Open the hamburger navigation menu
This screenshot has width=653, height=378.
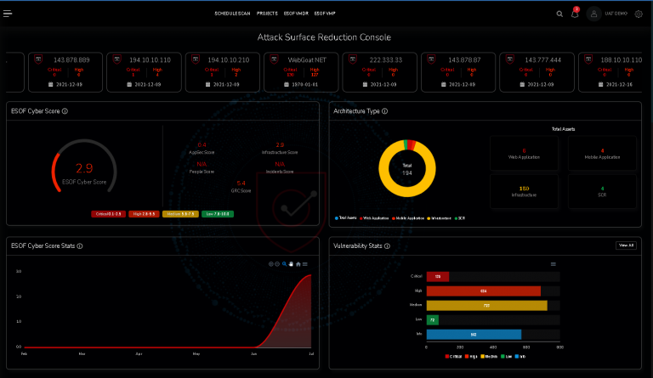(8, 14)
